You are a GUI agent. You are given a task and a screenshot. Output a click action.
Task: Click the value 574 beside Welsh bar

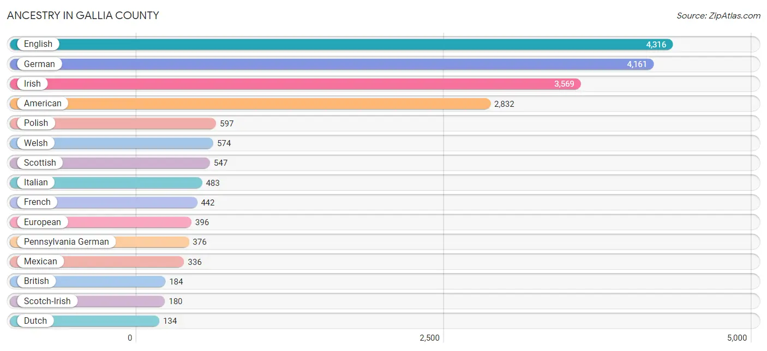[x=224, y=143]
